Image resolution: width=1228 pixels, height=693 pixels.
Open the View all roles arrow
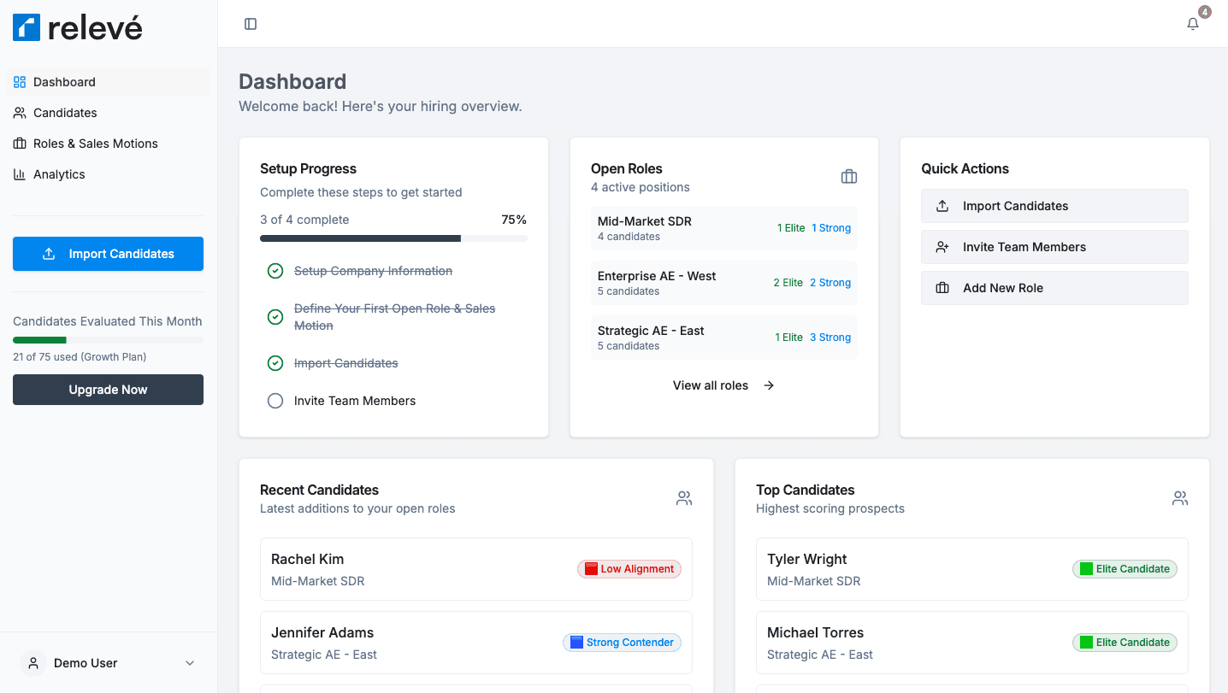pos(768,385)
